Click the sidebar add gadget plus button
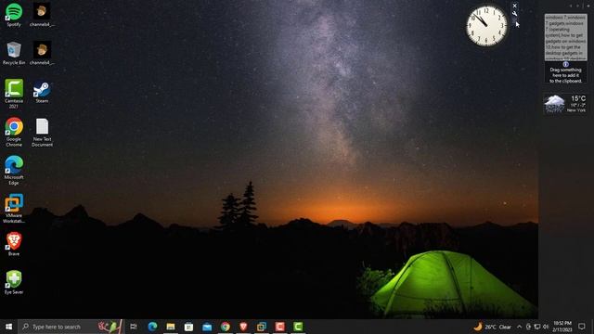 coord(588,6)
